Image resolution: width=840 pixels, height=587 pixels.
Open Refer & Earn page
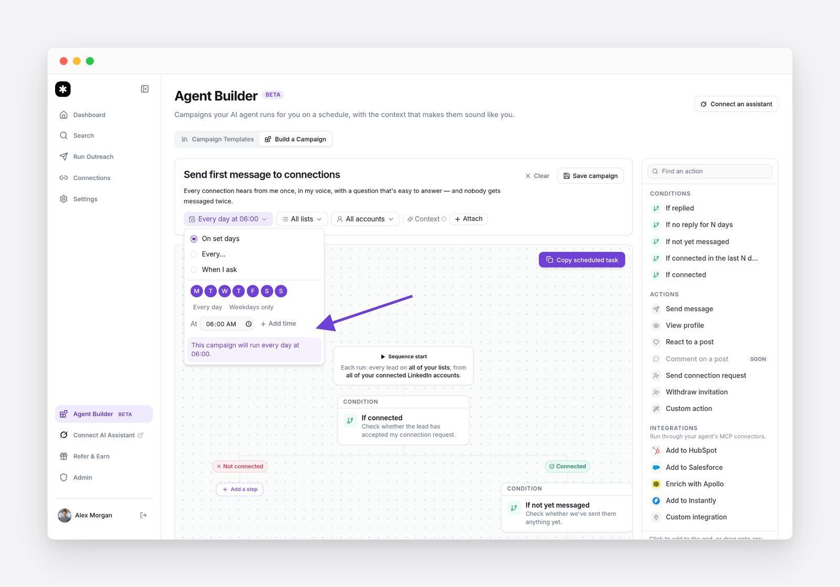coord(104,456)
